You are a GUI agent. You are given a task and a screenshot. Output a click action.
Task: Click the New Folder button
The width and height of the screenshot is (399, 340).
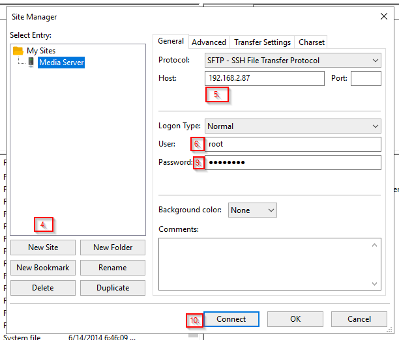click(113, 248)
